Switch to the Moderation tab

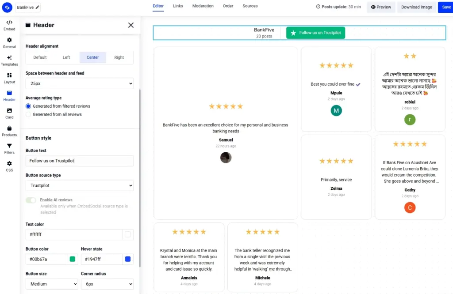tap(203, 6)
